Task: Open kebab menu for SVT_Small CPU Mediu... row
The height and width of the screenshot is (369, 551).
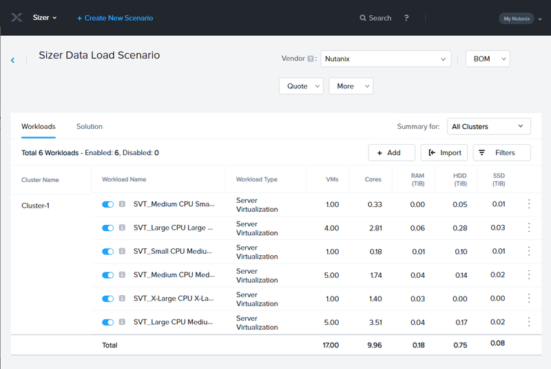Action: pyautogui.click(x=529, y=251)
